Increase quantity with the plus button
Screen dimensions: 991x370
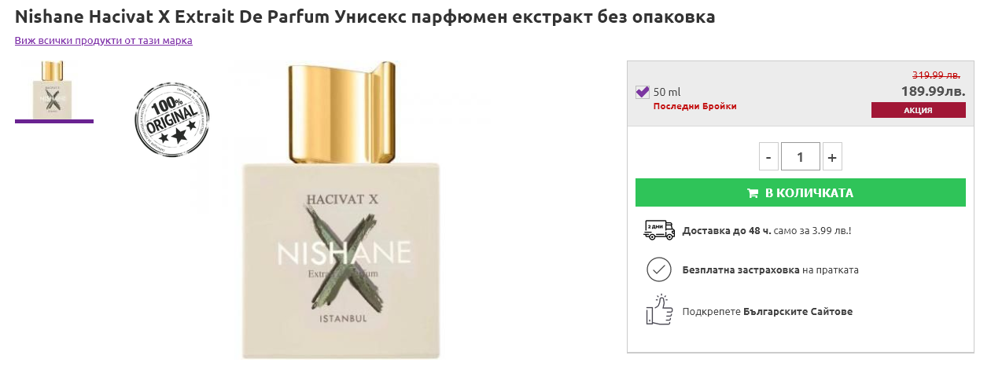pyautogui.click(x=832, y=156)
